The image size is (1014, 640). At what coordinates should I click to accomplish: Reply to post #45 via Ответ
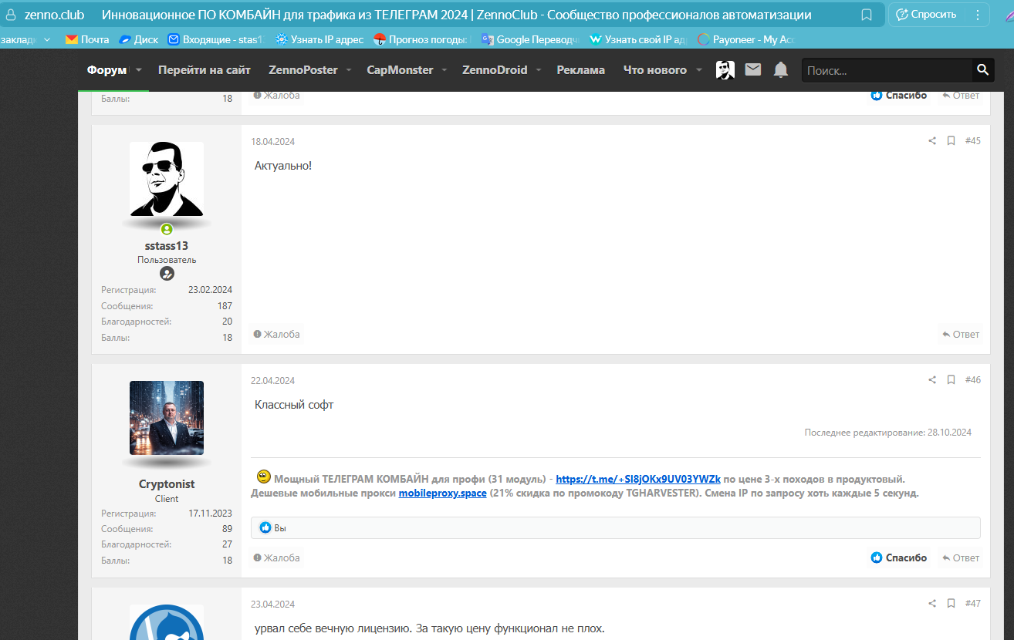tap(961, 335)
